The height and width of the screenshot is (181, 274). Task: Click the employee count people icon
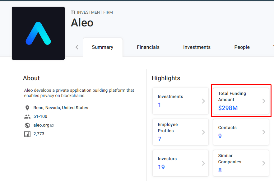point(27,117)
